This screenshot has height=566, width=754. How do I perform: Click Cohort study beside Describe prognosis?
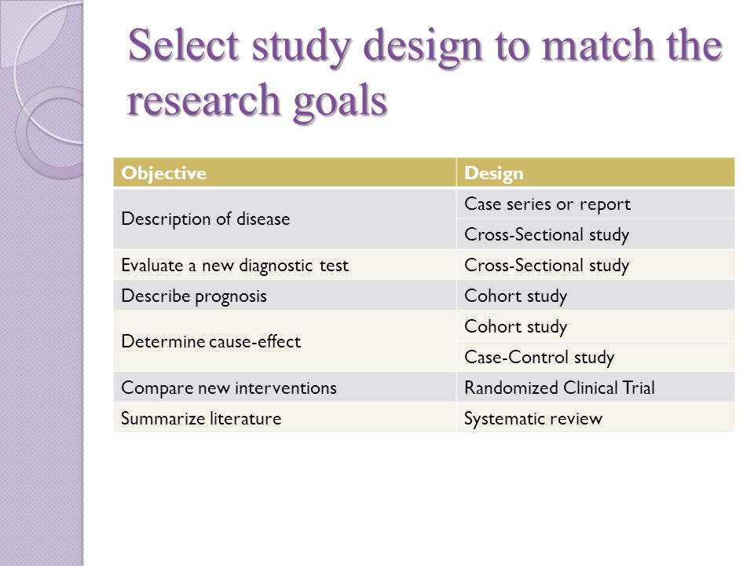(595, 296)
